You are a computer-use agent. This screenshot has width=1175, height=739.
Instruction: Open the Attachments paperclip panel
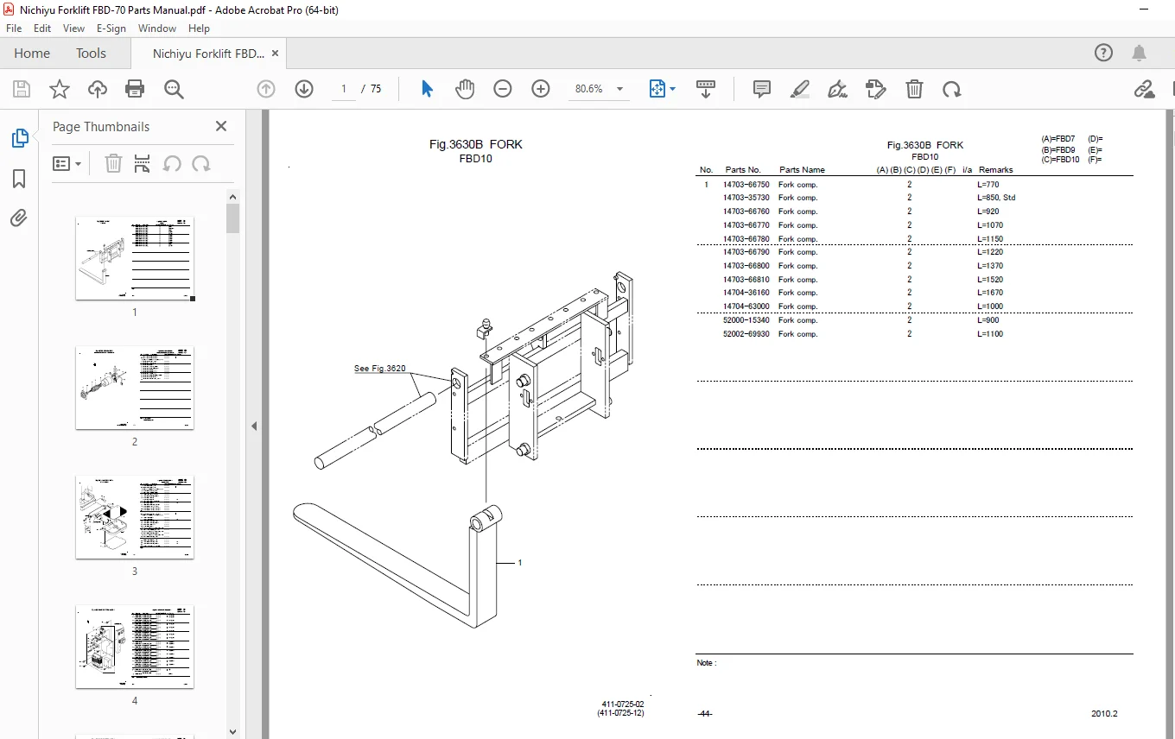pos(19,218)
